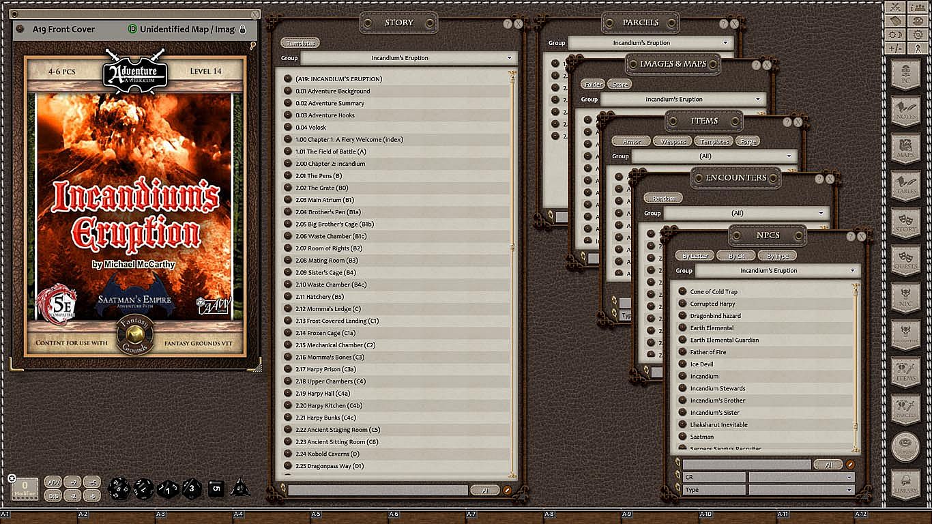Select the By Type view in NPCs

(777, 256)
